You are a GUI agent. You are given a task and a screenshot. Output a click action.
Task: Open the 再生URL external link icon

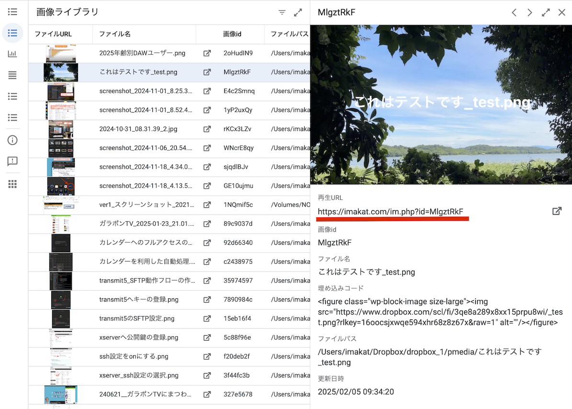coord(557,211)
